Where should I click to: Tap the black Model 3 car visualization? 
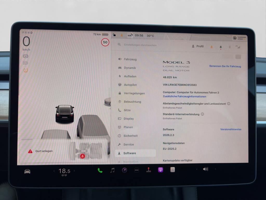pyautogui.click(x=65, y=114)
